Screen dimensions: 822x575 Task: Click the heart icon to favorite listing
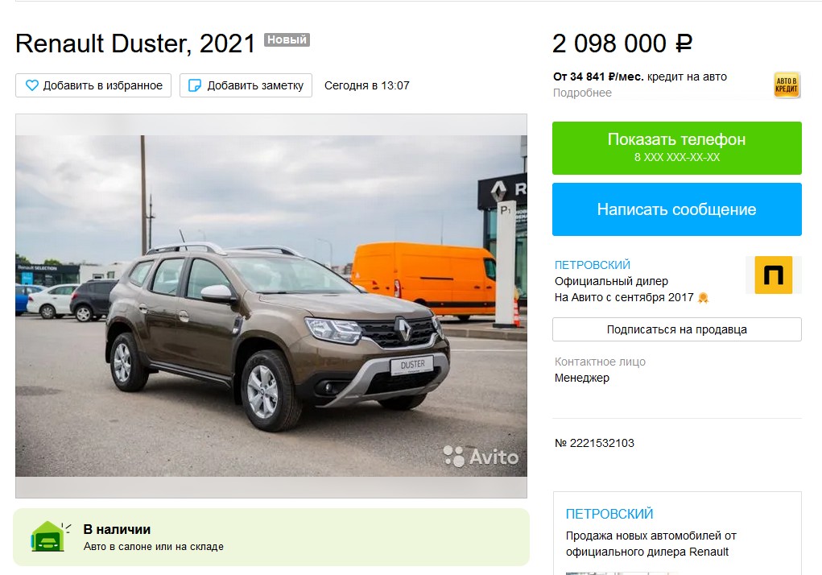pyautogui.click(x=32, y=85)
